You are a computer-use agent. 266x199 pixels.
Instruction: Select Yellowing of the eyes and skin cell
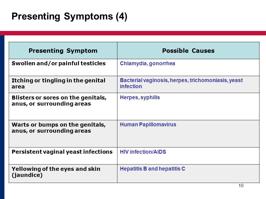pos(63,174)
